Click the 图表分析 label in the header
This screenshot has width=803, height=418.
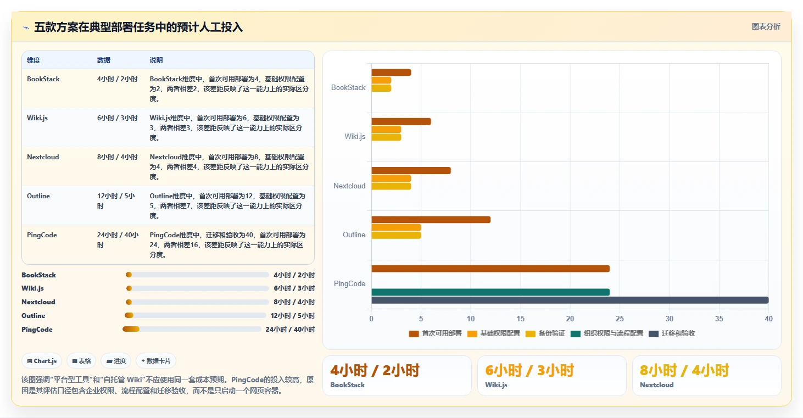(x=766, y=26)
